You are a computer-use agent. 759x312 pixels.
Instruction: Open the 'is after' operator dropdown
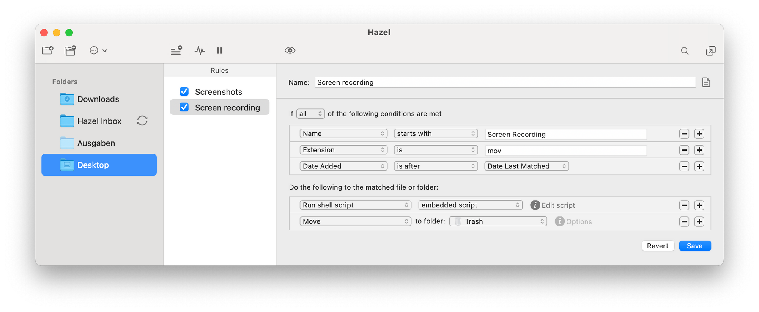click(x=436, y=166)
